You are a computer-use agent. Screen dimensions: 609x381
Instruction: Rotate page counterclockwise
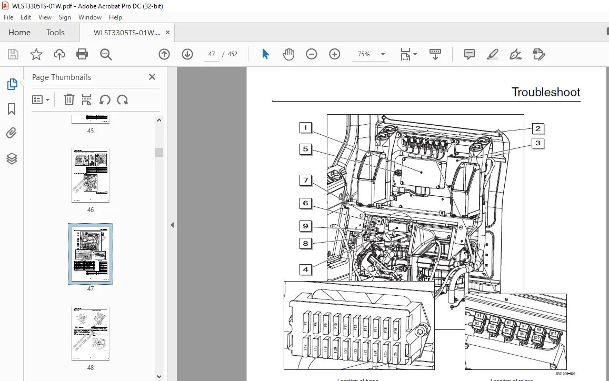click(104, 100)
